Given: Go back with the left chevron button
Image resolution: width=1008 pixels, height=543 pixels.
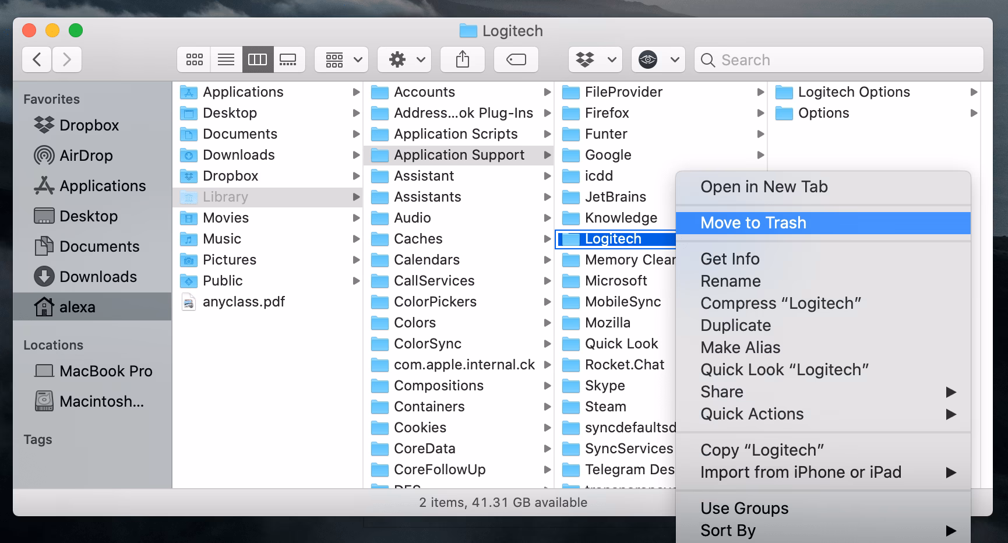Looking at the screenshot, I should point(37,59).
